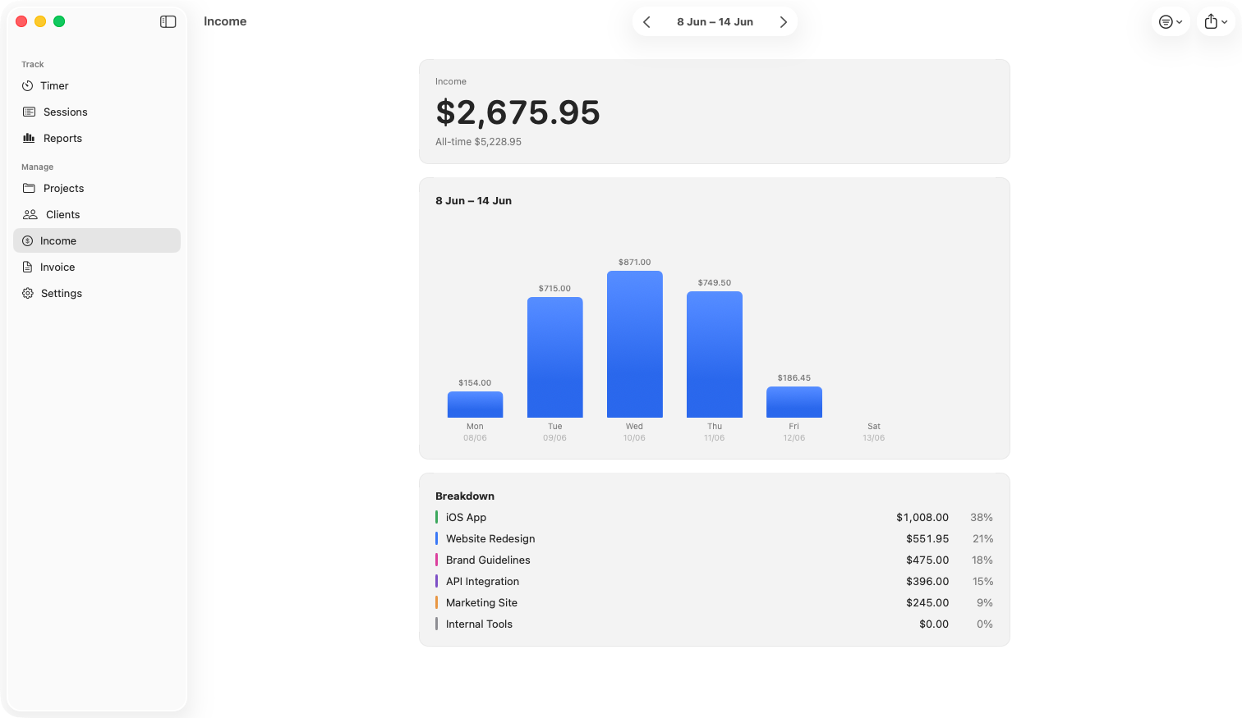1242x718 pixels.
Task: Go to the previous week arrow
Action: pos(646,22)
